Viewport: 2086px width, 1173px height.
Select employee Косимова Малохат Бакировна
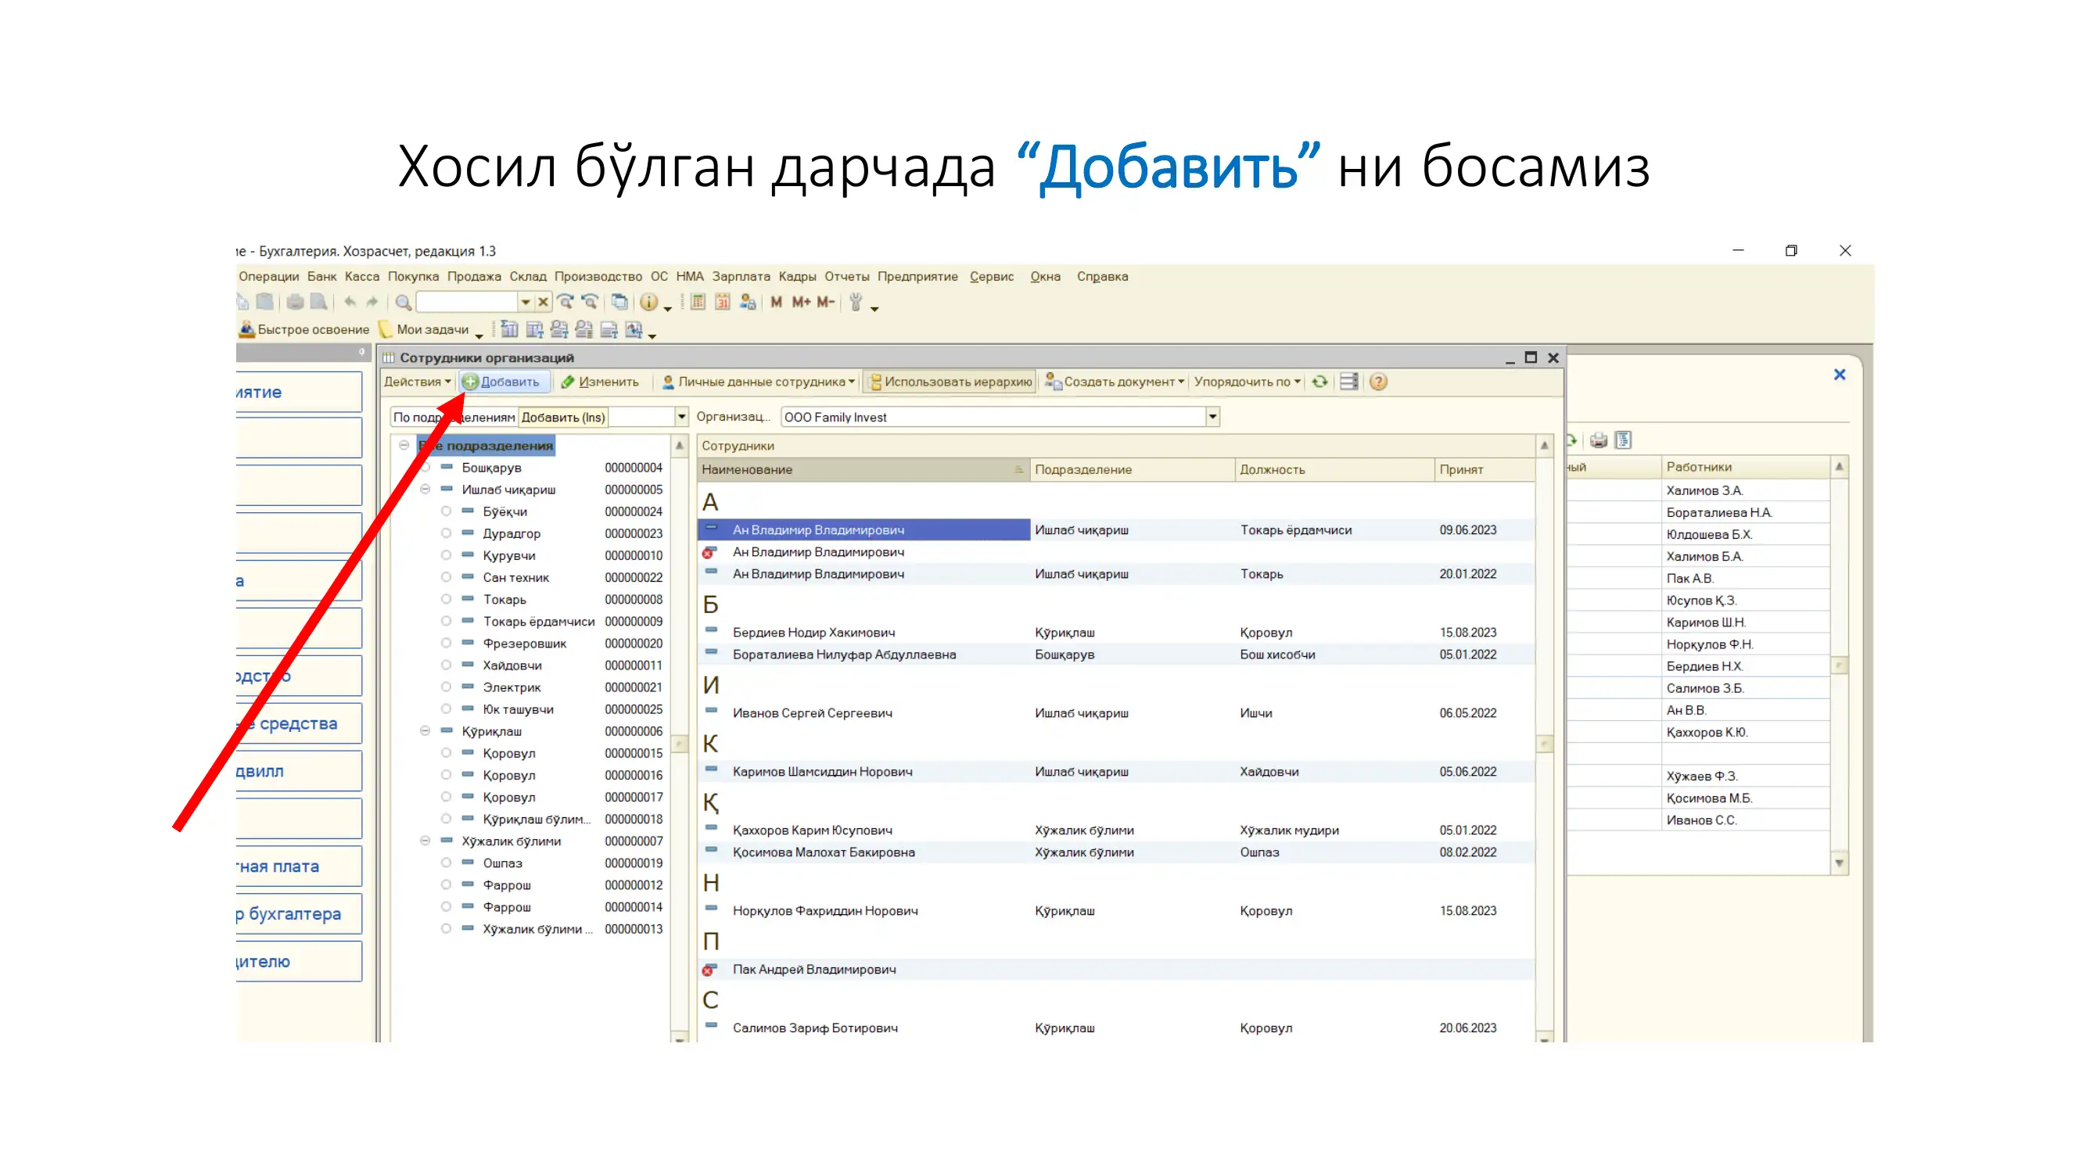pyautogui.click(x=824, y=852)
